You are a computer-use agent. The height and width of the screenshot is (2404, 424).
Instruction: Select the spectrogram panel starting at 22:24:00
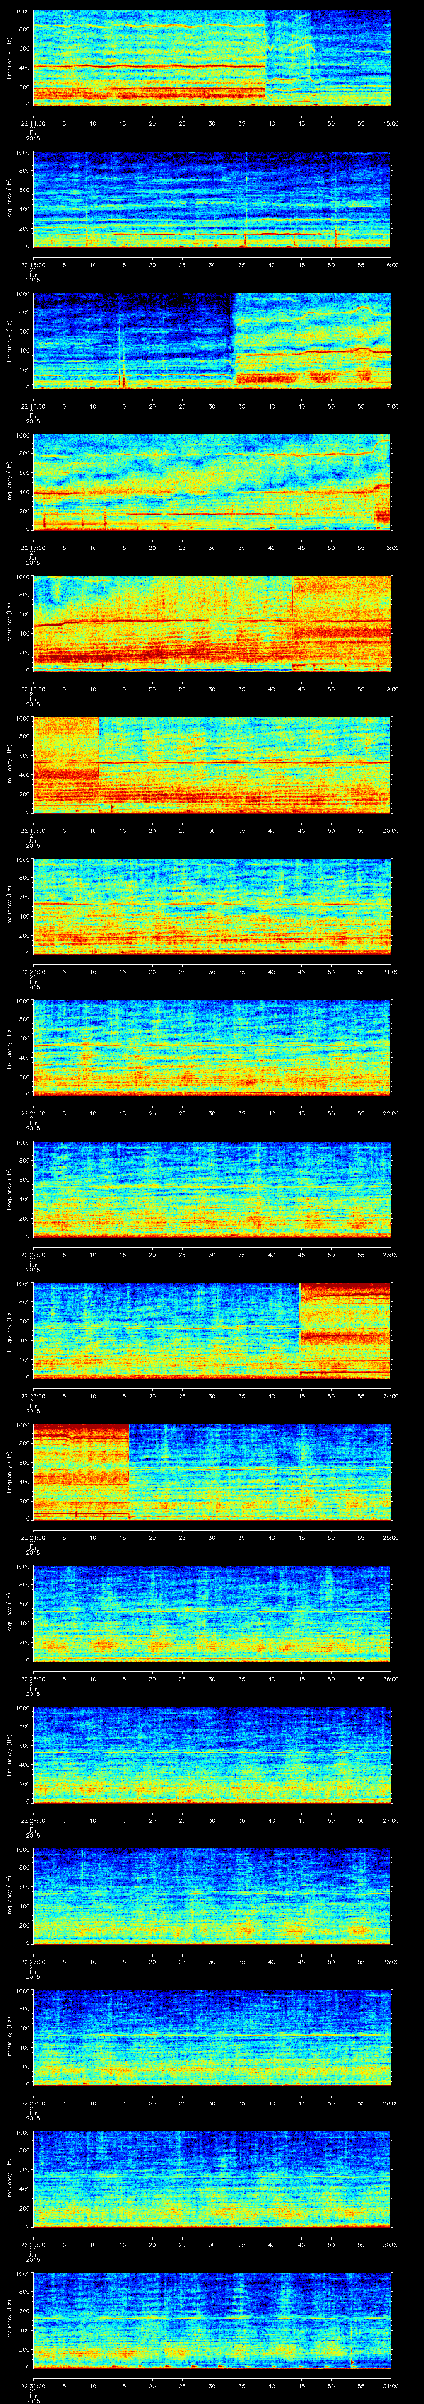point(212,1472)
